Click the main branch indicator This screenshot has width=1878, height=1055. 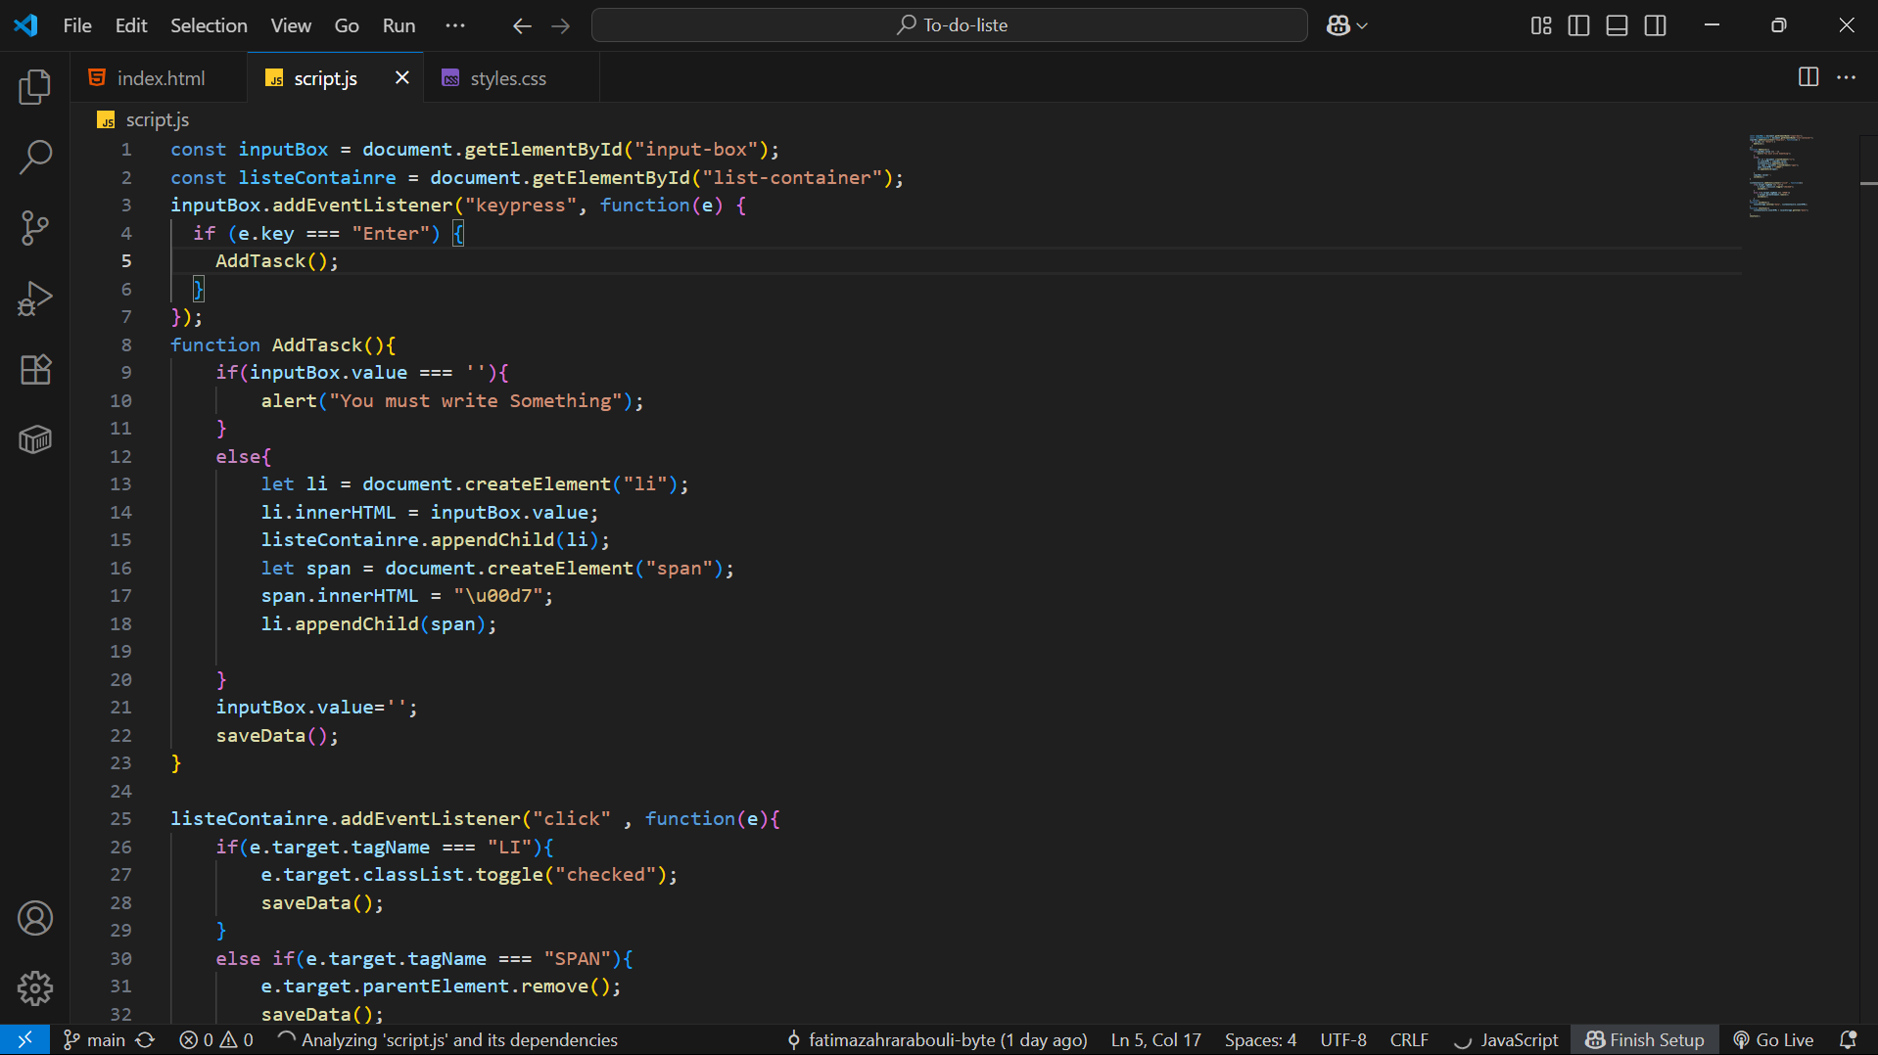[x=95, y=1040]
